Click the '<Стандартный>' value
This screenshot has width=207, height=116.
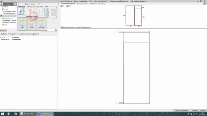point(16,39)
